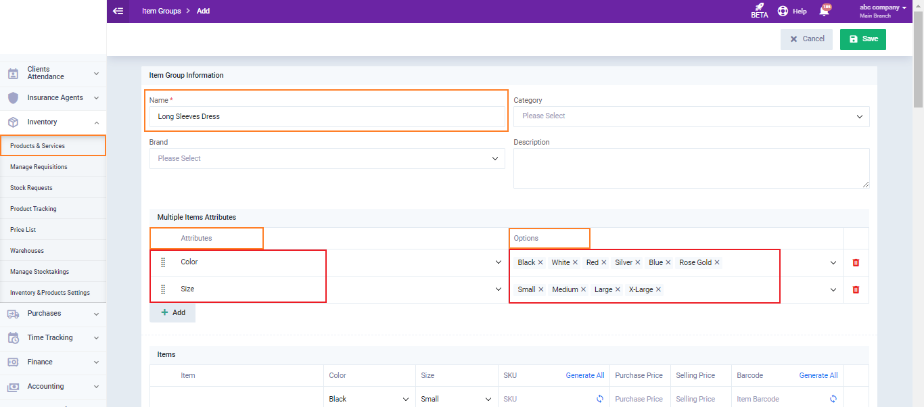Remove the Silver color option tag
The image size is (924, 407).
[638, 262]
